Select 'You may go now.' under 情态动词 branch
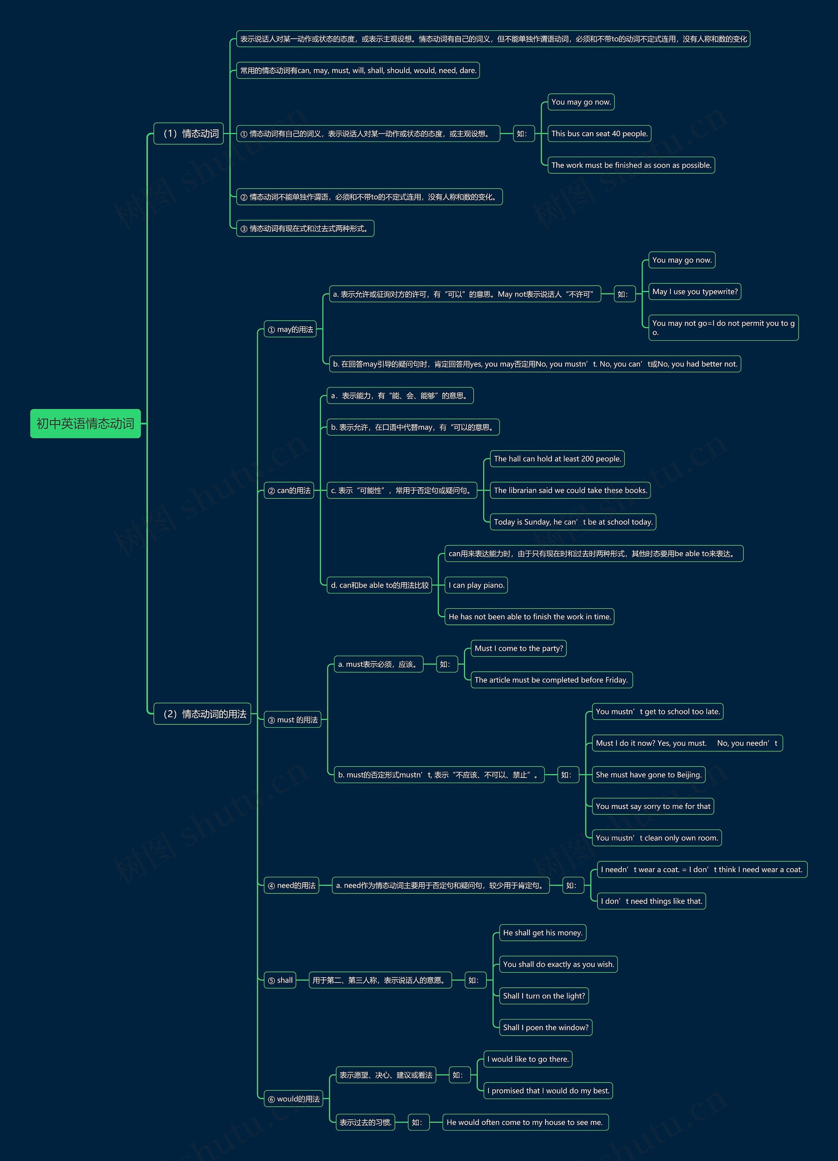Screen dimensions: 838x1161 581,102
